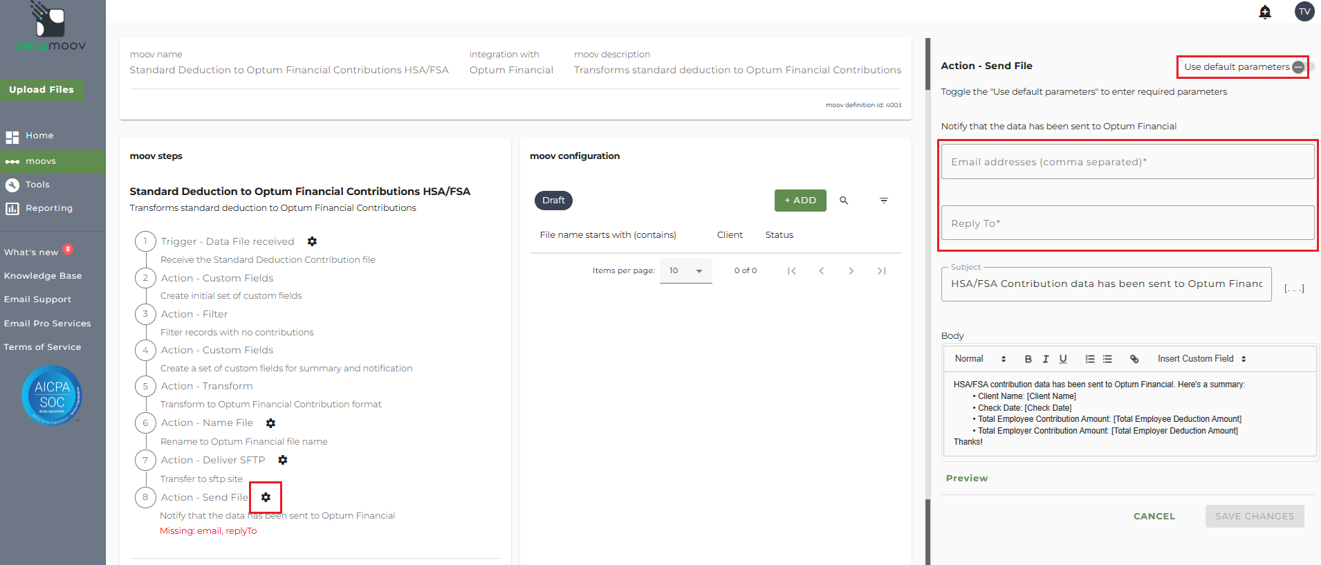Click the + ADD configuration button
The image size is (1321, 565).
800,201
